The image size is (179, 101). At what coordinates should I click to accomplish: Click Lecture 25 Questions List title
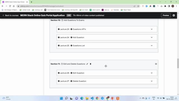point(79,45)
